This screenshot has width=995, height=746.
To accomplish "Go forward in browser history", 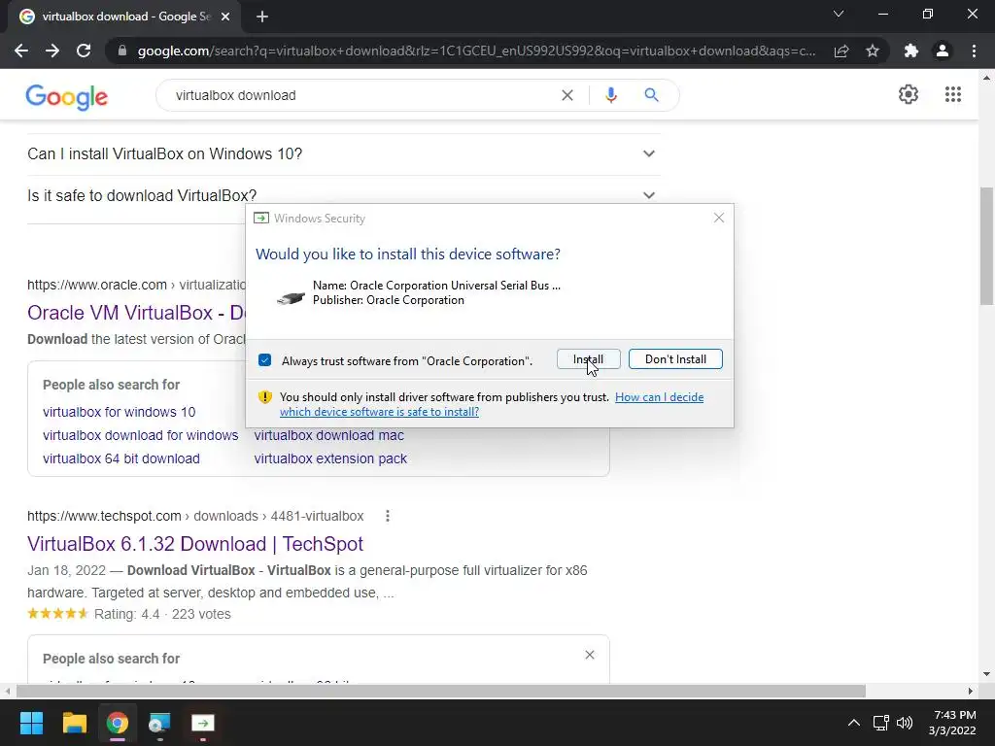I will 52,51.
